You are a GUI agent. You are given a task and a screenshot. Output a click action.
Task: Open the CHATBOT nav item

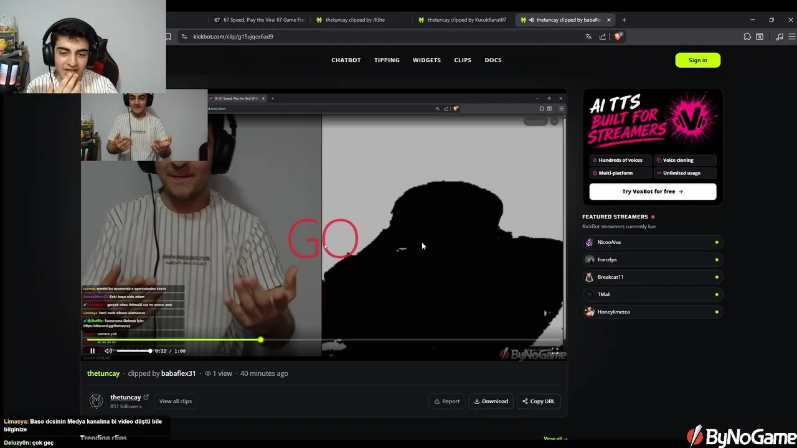click(x=346, y=60)
